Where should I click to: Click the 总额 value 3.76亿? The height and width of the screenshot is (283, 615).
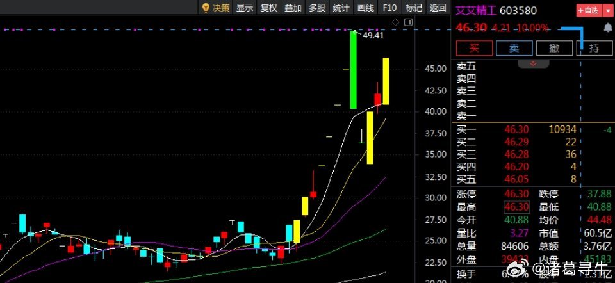pos(598,247)
